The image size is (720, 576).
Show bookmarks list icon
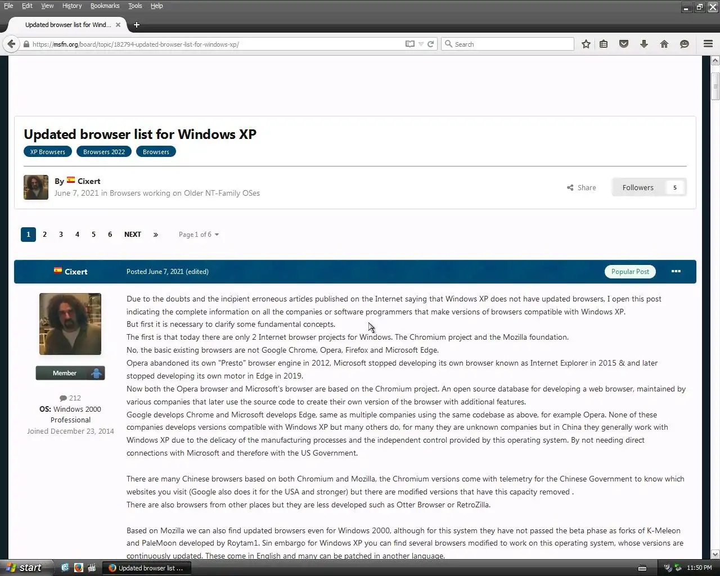pyautogui.click(x=604, y=44)
